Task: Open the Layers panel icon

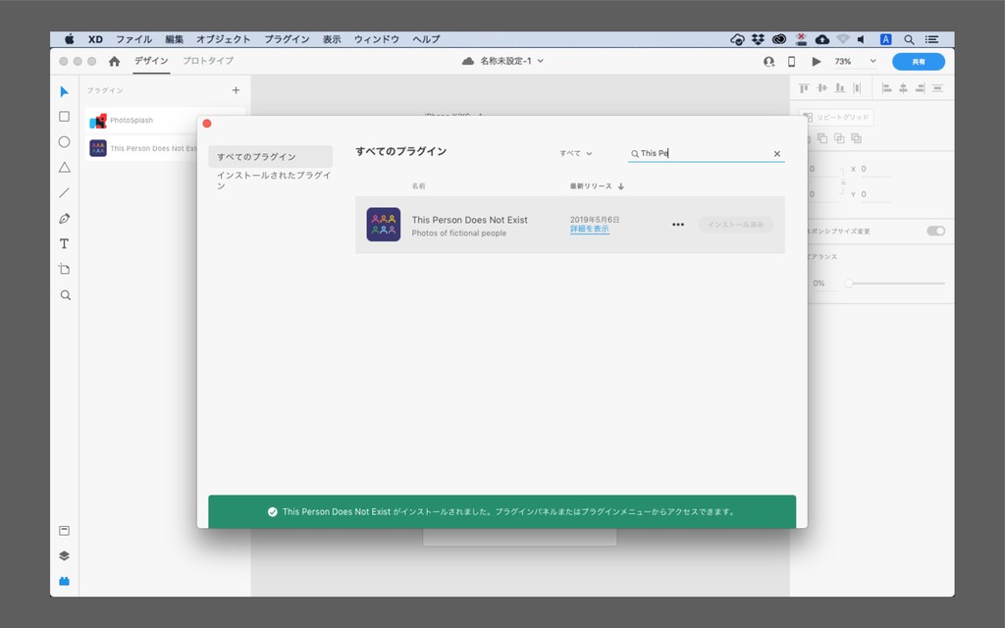Action: 64,555
